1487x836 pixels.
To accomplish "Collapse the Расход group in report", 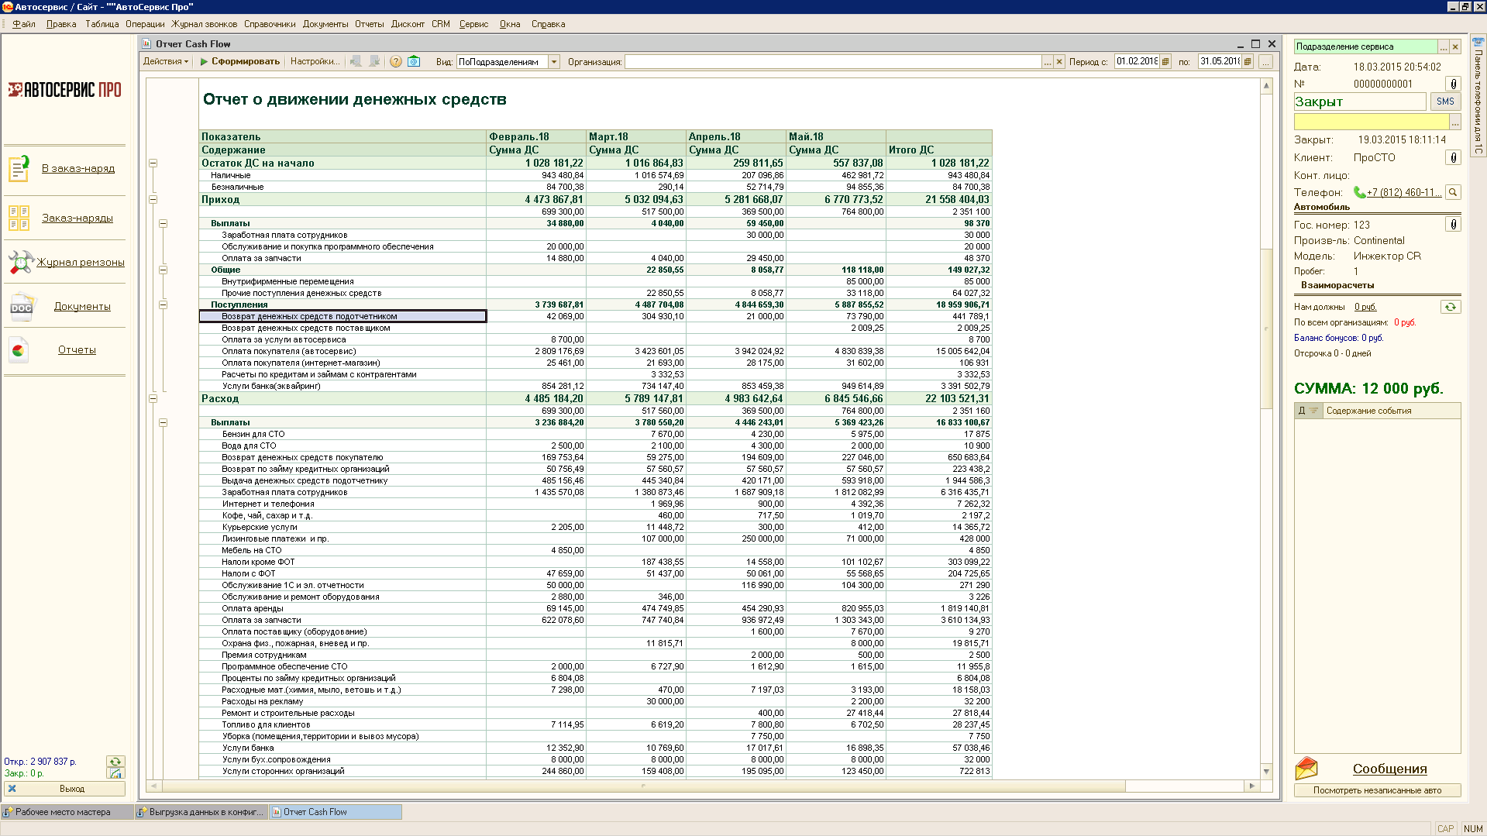I will click(153, 399).
